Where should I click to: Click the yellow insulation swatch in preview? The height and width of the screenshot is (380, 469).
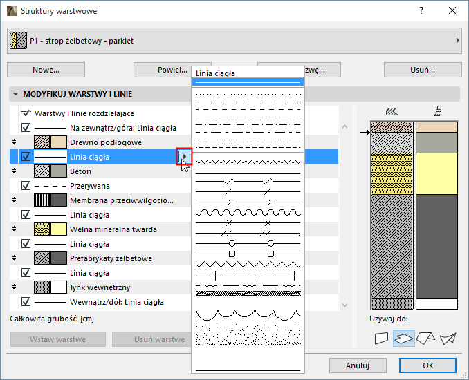[436, 173]
